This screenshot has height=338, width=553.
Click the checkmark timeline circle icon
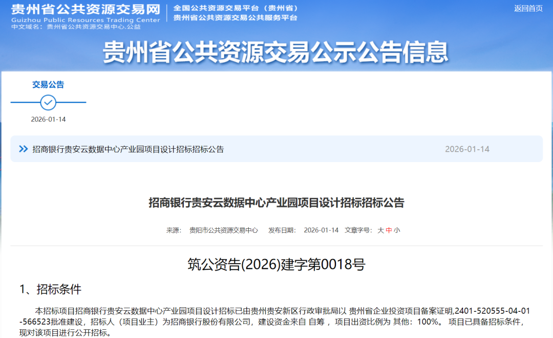click(48, 103)
